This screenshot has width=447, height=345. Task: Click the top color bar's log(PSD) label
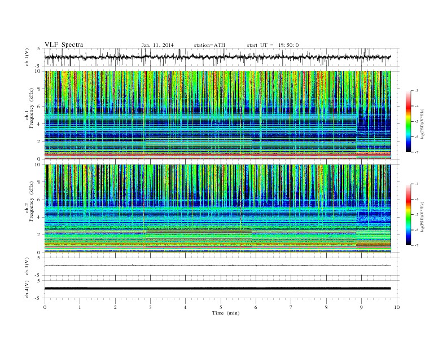423,123
